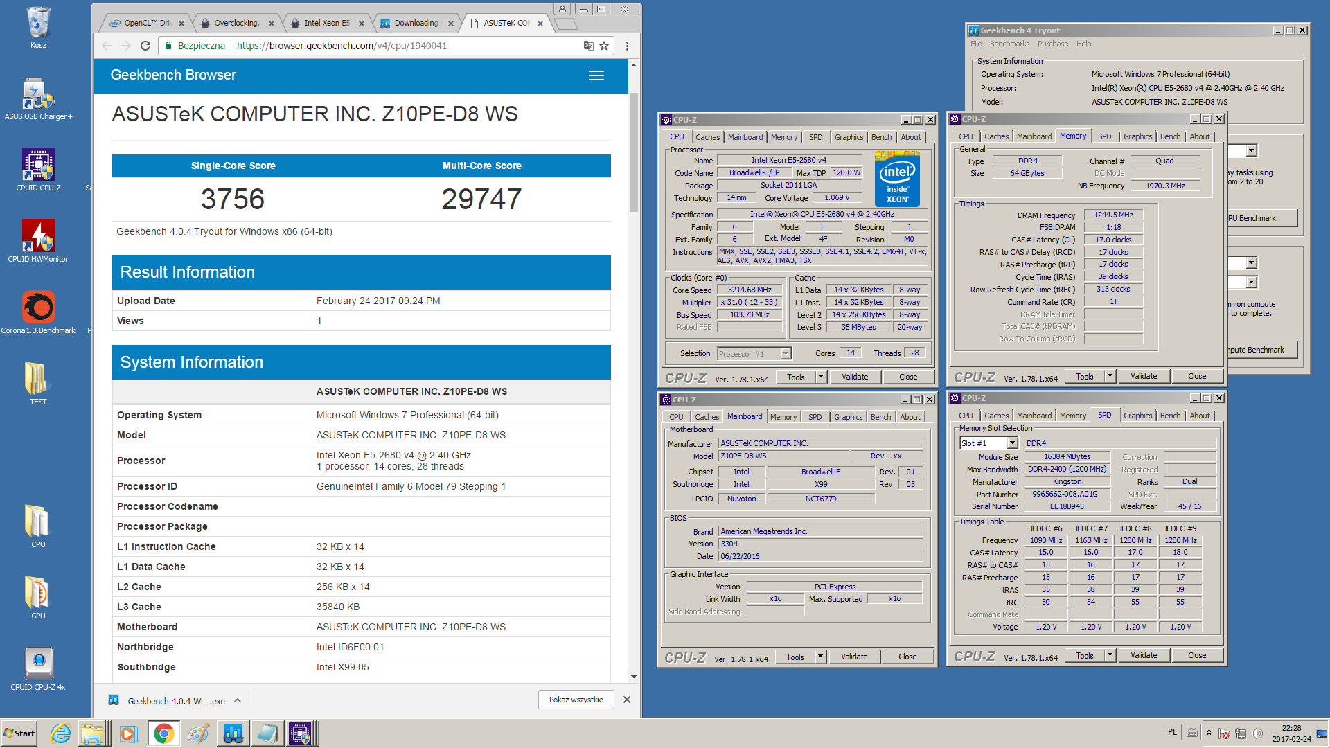Open the Help menu in Geekbench 4
The width and height of the screenshot is (1330, 748).
(x=1083, y=44)
